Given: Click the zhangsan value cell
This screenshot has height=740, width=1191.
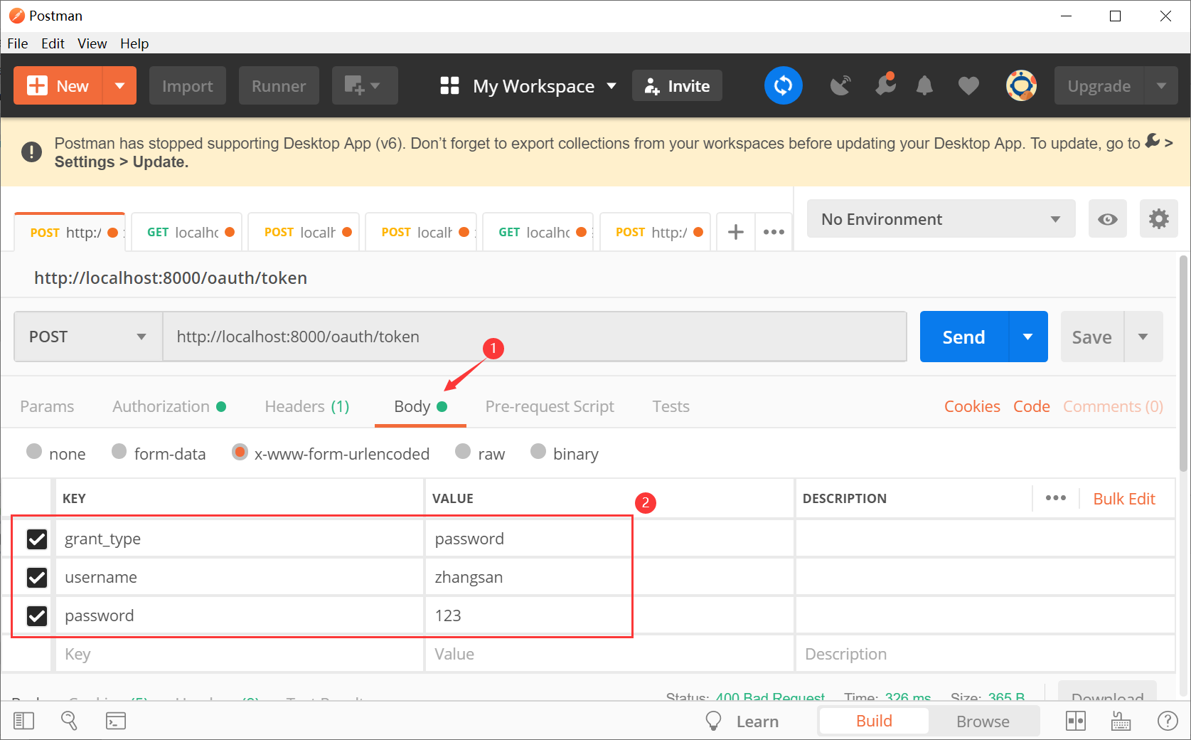Looking at the screenshot, I should [x=609, y=577].
